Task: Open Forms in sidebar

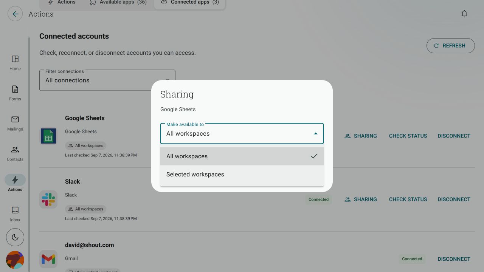Action: pyautogui.click(x=15, y=93)
